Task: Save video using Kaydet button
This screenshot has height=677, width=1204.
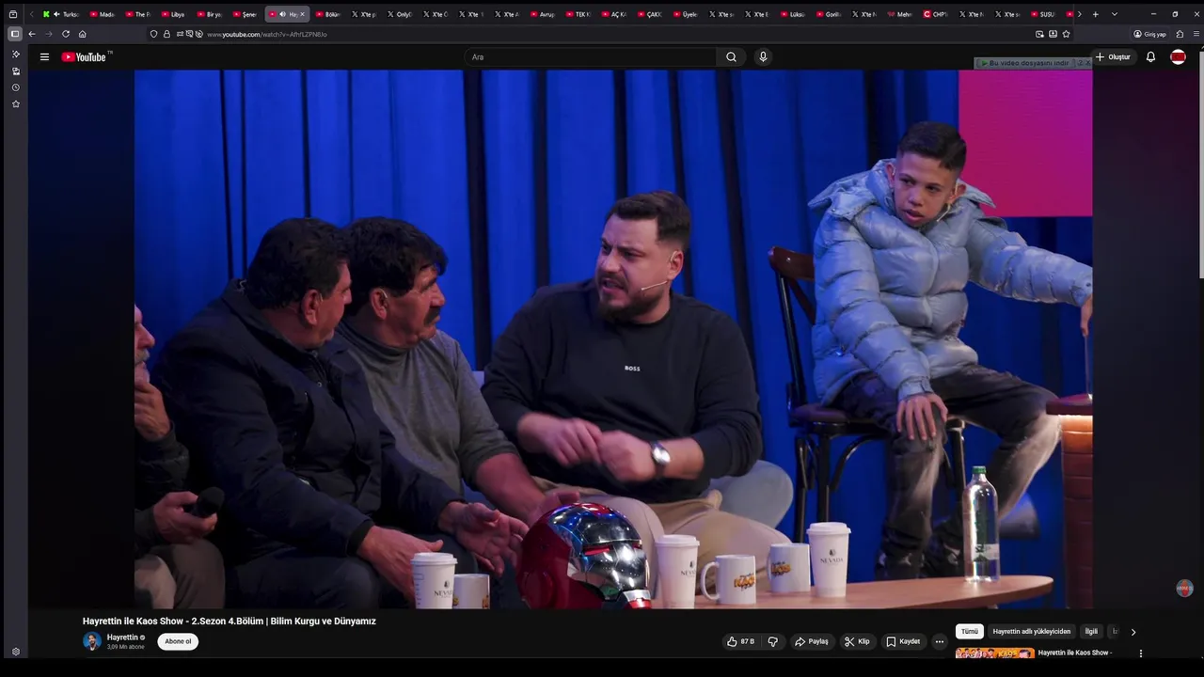Action: click(903, 641)
